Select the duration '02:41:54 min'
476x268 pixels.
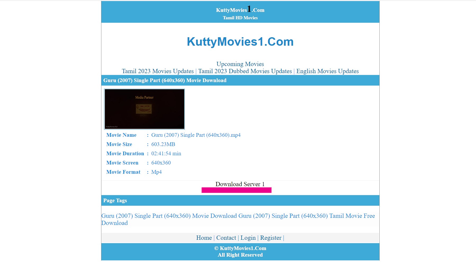(166, 153)
